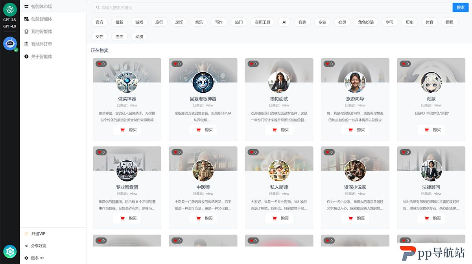Viewport: 472px width, 264px height.
Task: Like the 资深小说家 heart counter
Action: pyautogui.click(x=330, y=152)
